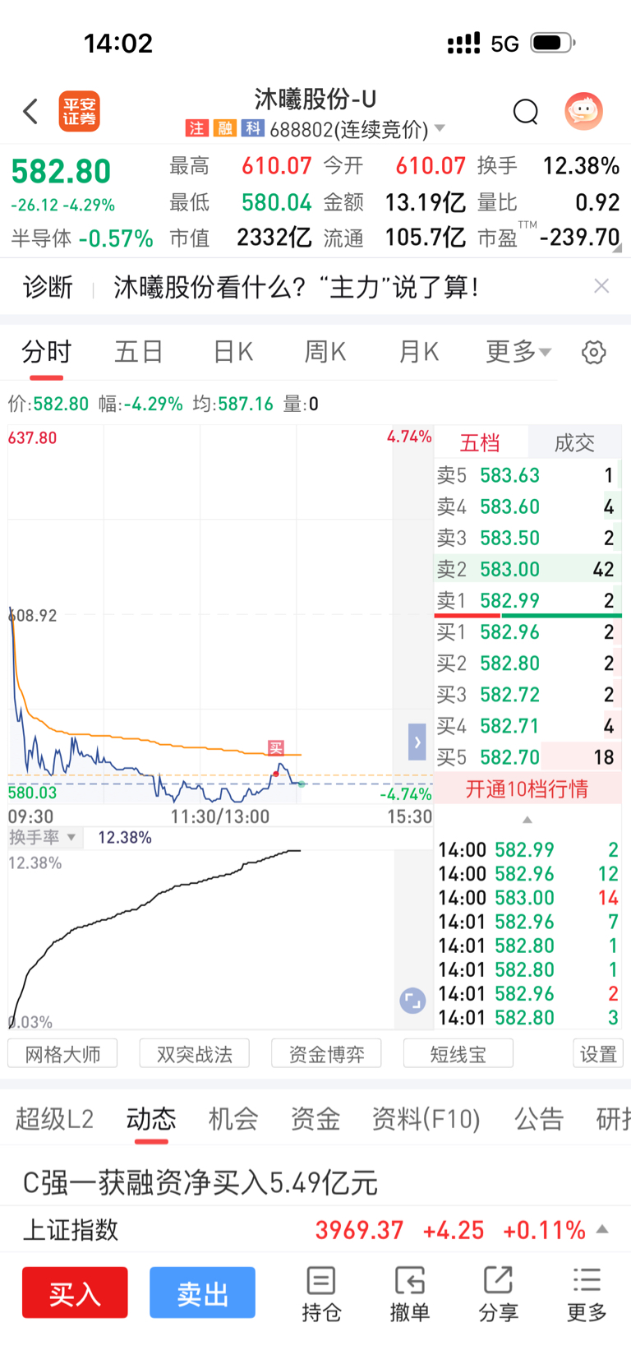Open 持仓 holdings icon
This screenshot has width=631, height=1369.
[x=321, y=1294]
